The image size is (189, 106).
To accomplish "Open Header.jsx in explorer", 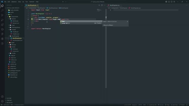I will [x=15, y=32].
